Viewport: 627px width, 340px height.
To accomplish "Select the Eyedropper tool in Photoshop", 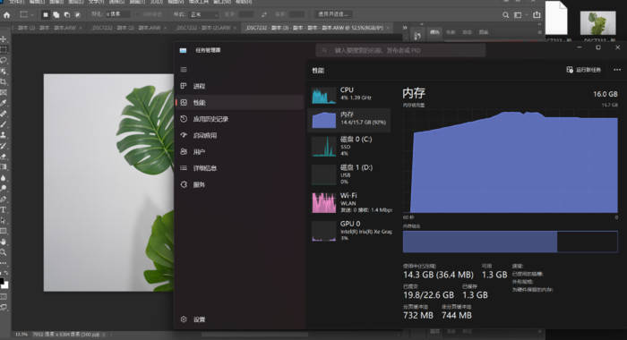I will [4, 103].
